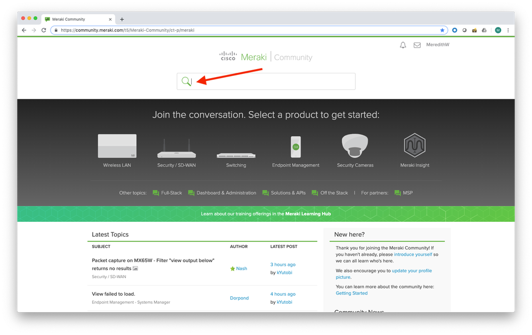Open the MereditthW user profile menu
The width and height of the screenshot is (532, 335).
click(x=438, y=45)
